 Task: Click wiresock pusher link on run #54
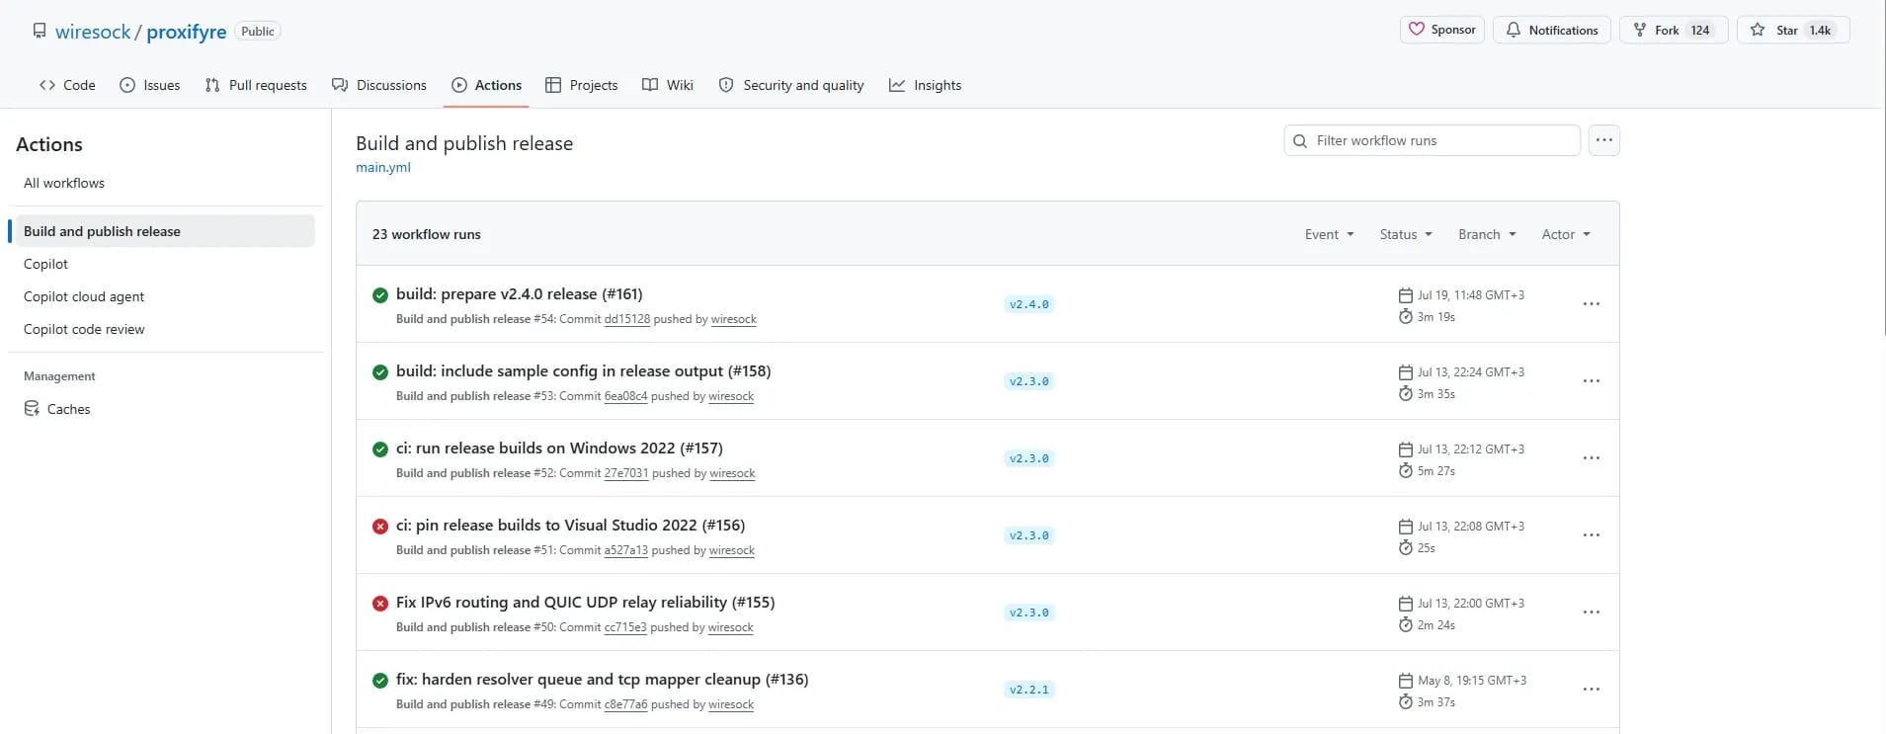pos(734,319)
